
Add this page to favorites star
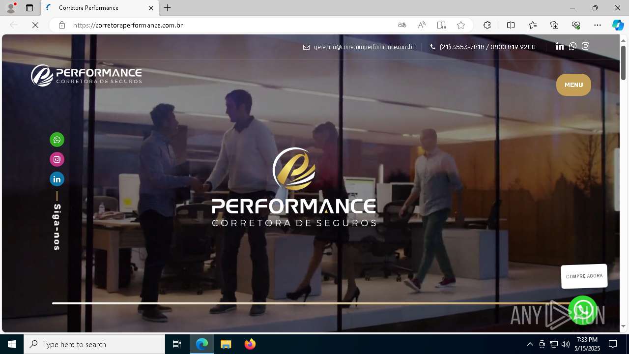[x=460, y=25]
